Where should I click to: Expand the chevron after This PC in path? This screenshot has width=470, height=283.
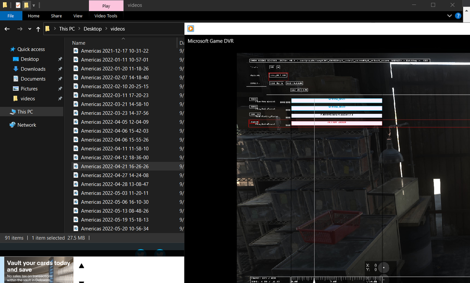click(x=79, y=29)
